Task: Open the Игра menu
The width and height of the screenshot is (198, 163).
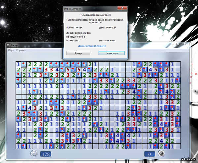Action: coord(11,50)
